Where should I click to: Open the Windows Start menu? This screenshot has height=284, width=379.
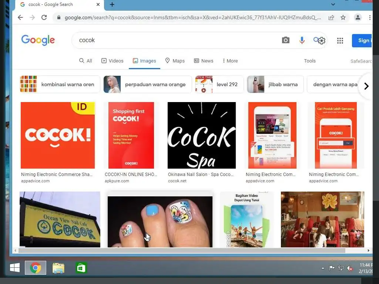[x=15, y=268]
